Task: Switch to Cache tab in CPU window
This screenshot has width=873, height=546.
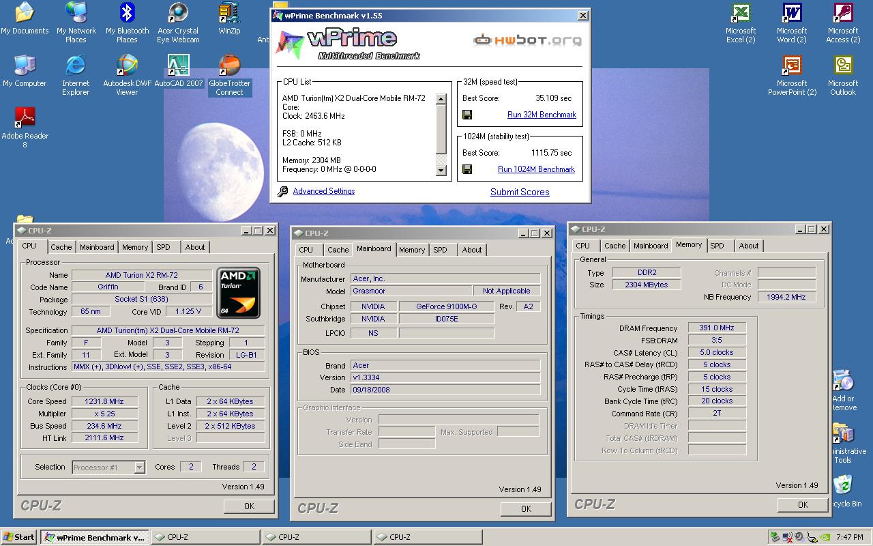Action: point(61,247)
